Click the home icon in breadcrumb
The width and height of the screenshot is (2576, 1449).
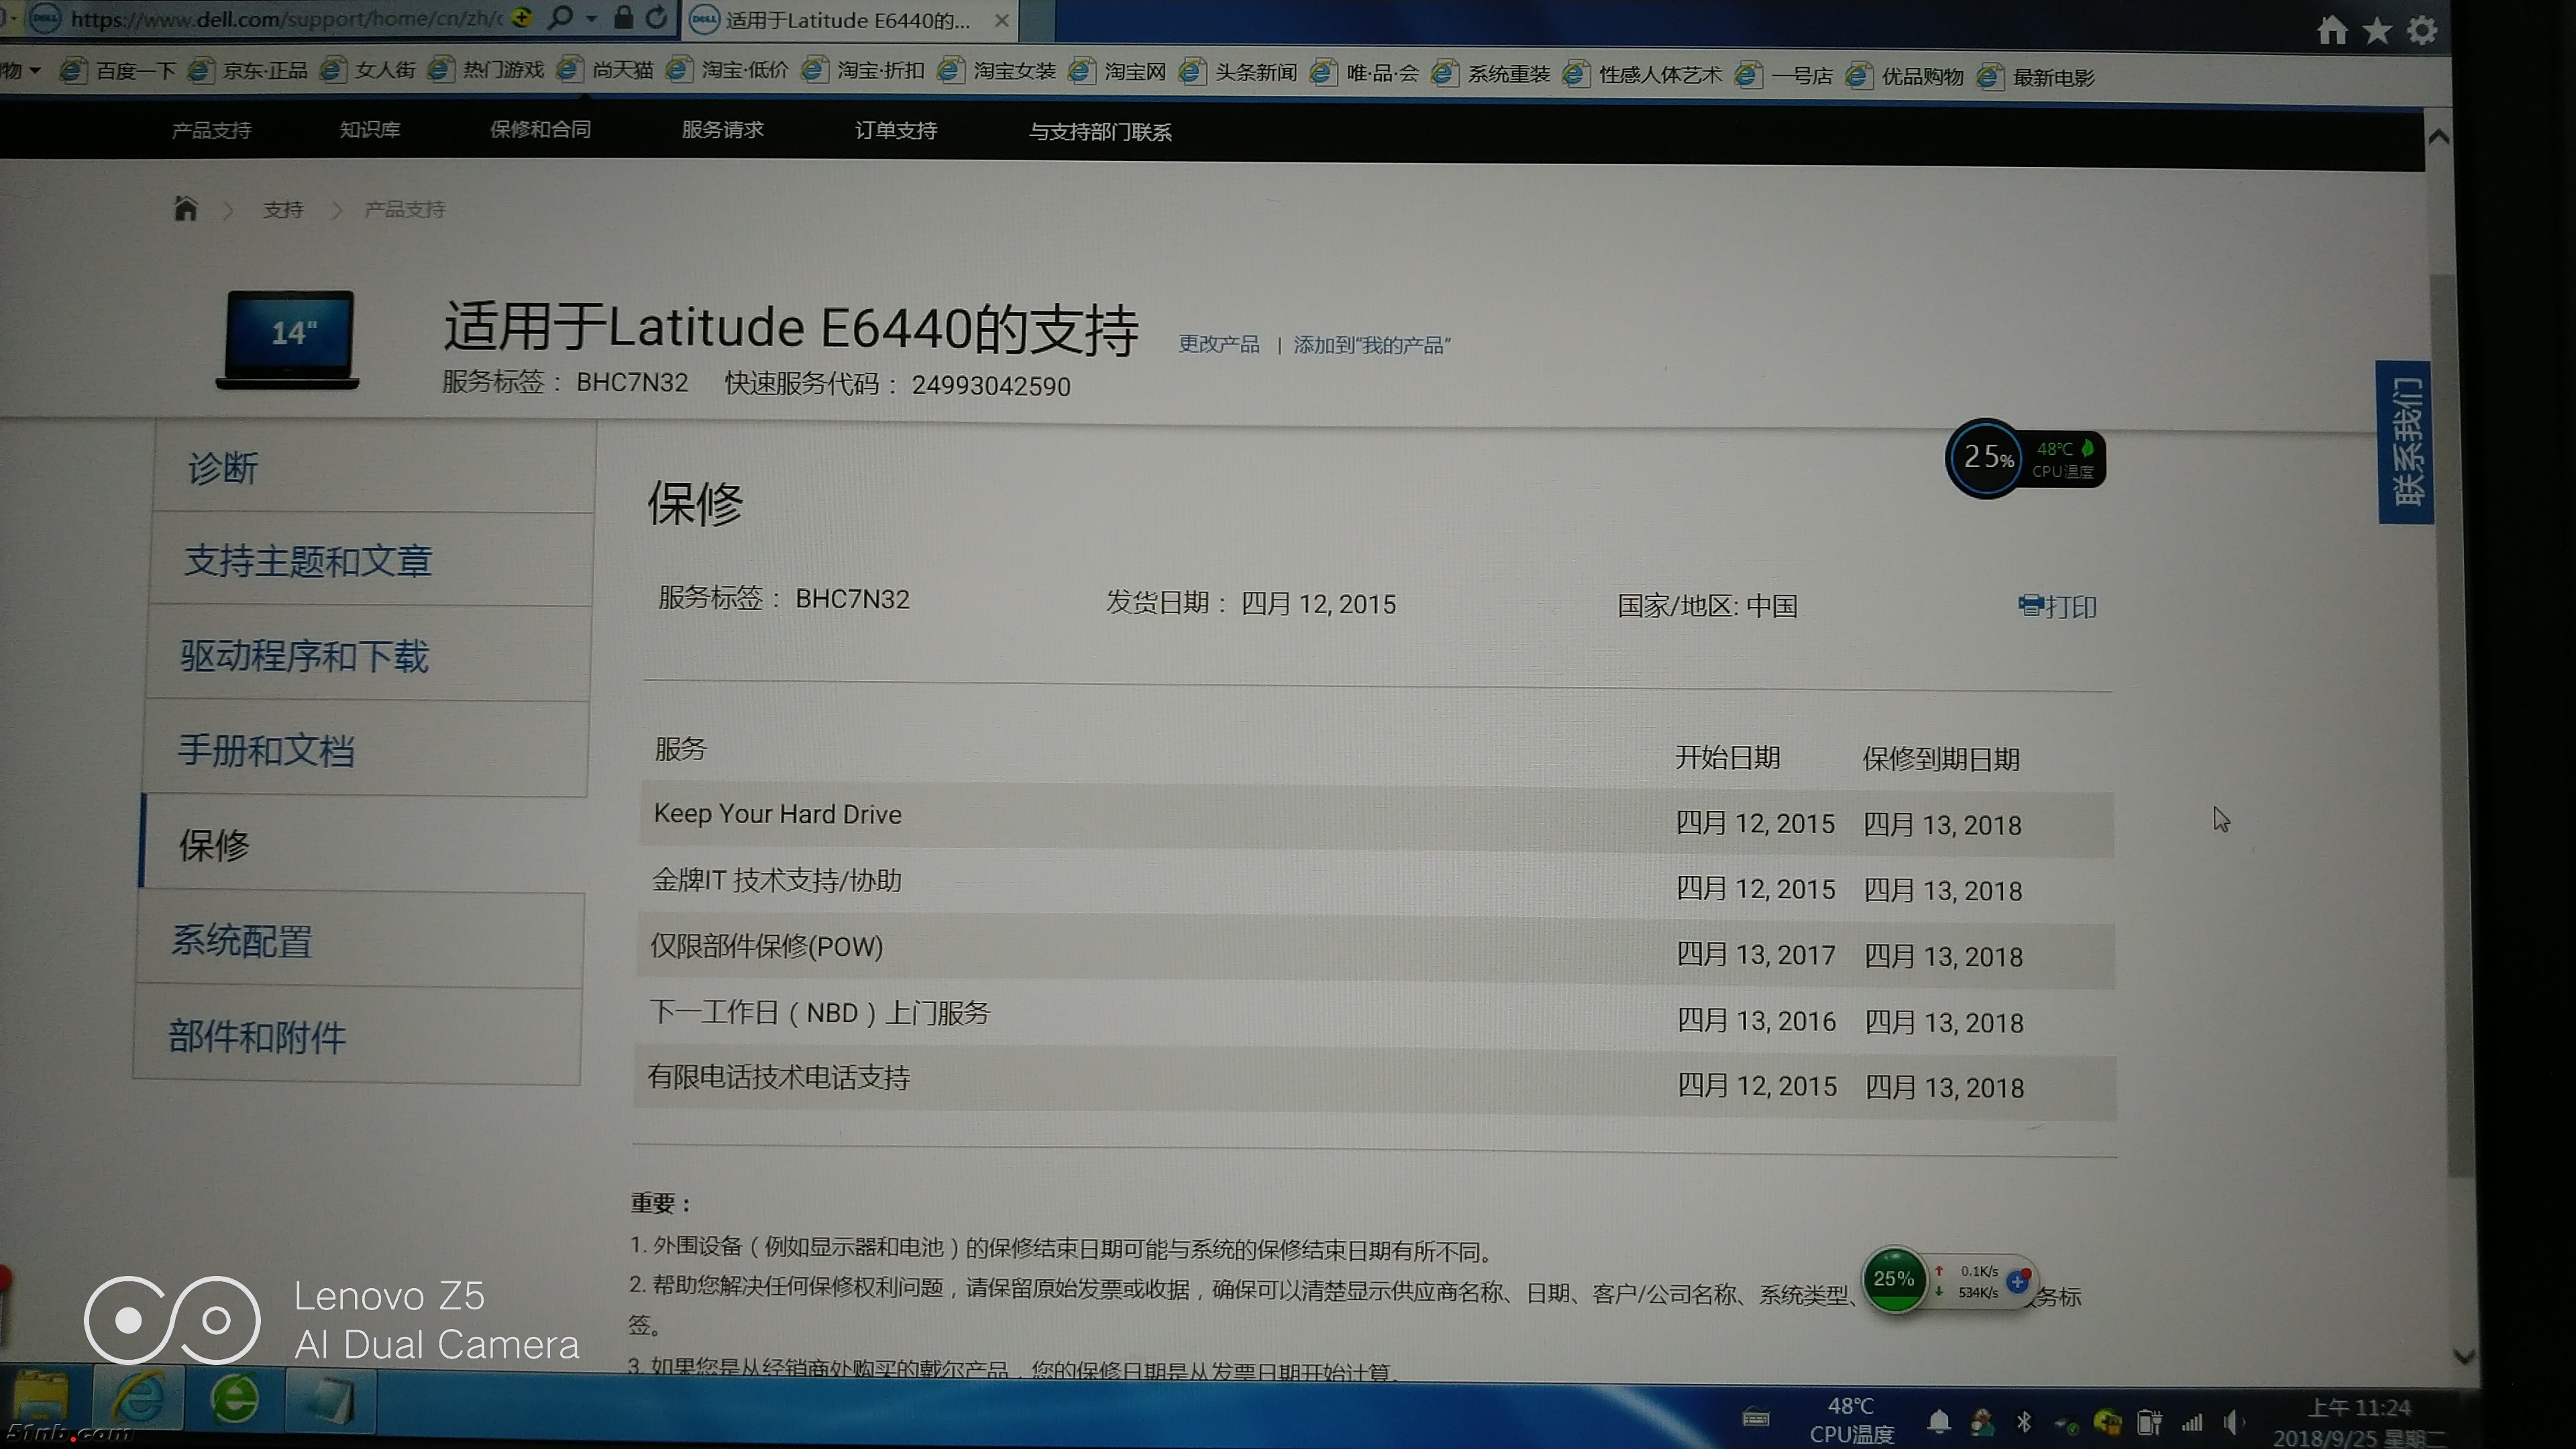186,208
